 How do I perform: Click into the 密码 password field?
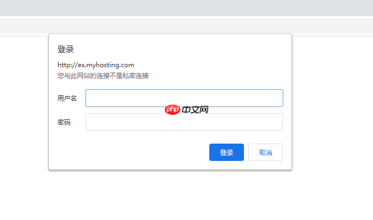(x=184, y=122)
